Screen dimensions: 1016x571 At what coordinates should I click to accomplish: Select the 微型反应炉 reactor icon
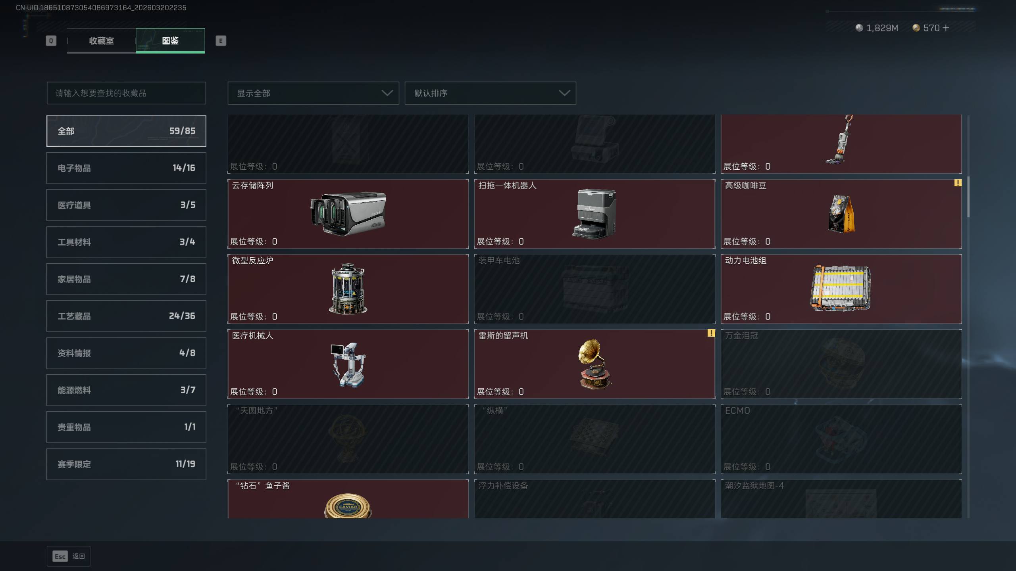(x=348, y=289)
